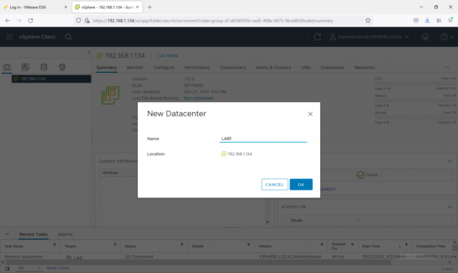Open the All tasks filter dropdown
Viewport: 458px width, 273px height.
29,268
